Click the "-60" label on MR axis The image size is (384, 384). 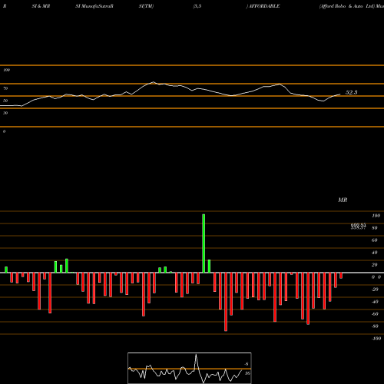point(375,314)
